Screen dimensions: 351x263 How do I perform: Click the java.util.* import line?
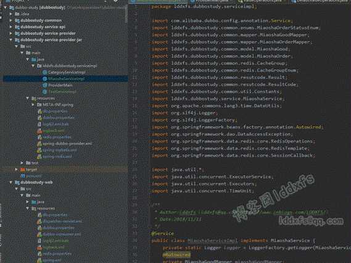pos(178,170)
